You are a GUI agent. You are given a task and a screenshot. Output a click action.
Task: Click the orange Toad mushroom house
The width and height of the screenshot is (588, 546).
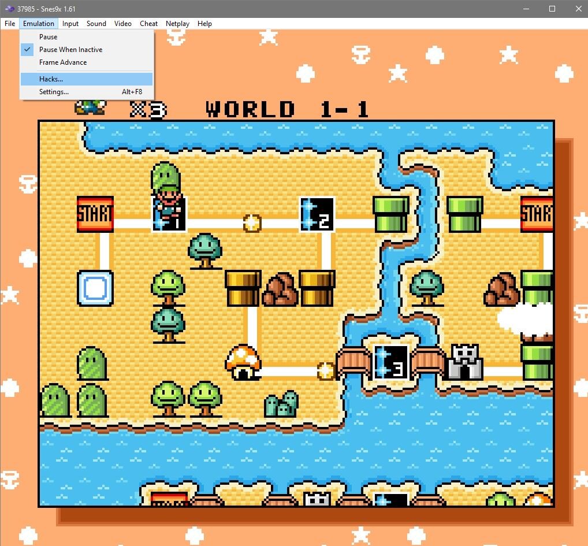(243, 362)
